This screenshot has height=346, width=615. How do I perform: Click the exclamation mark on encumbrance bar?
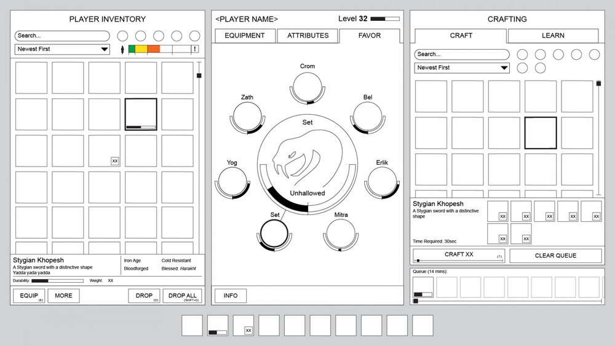click(x=194, y=49)
